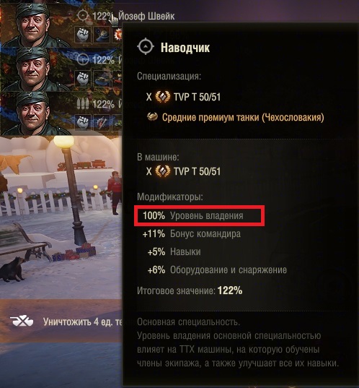This screenshot has width=359, height=388.
Task: Click the gunner's third skill icon
Action: (x=118, y=35)
